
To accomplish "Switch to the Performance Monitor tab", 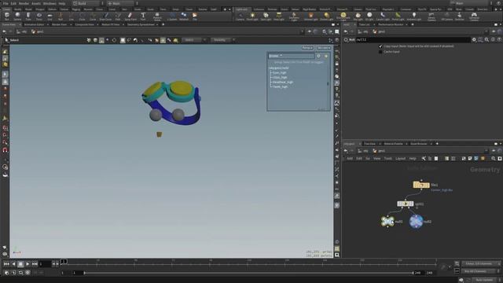I will point(391,24).
